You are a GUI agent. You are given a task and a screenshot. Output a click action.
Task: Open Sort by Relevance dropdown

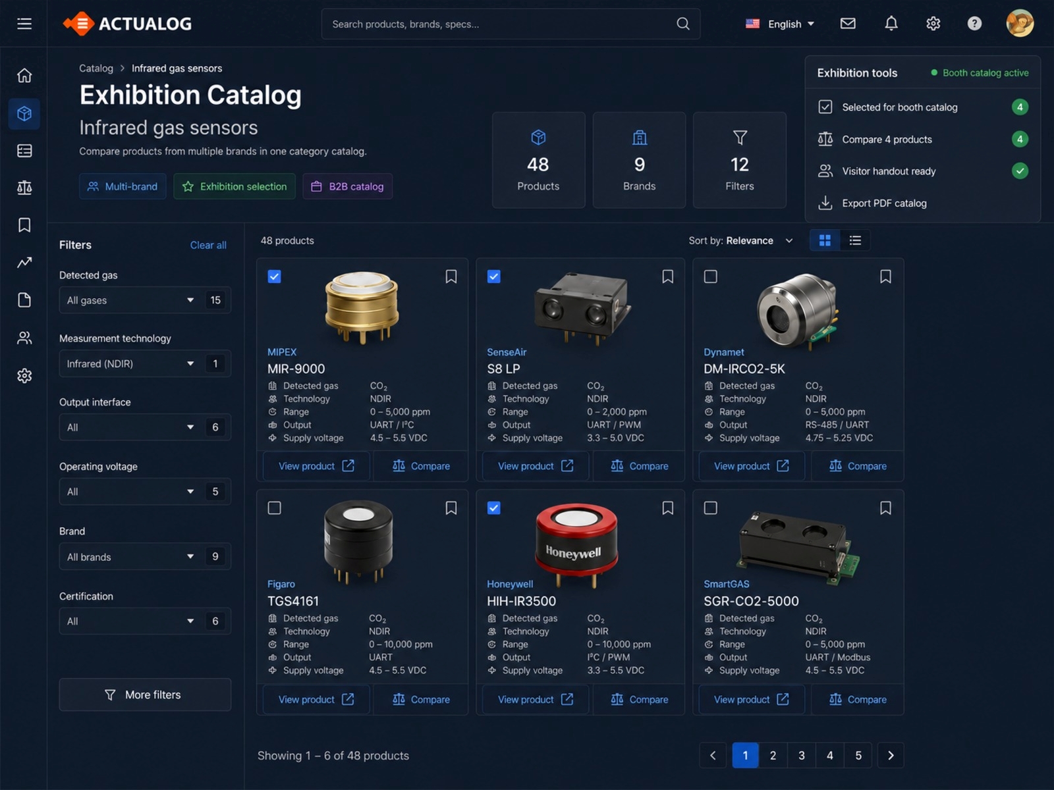point(741,241)
